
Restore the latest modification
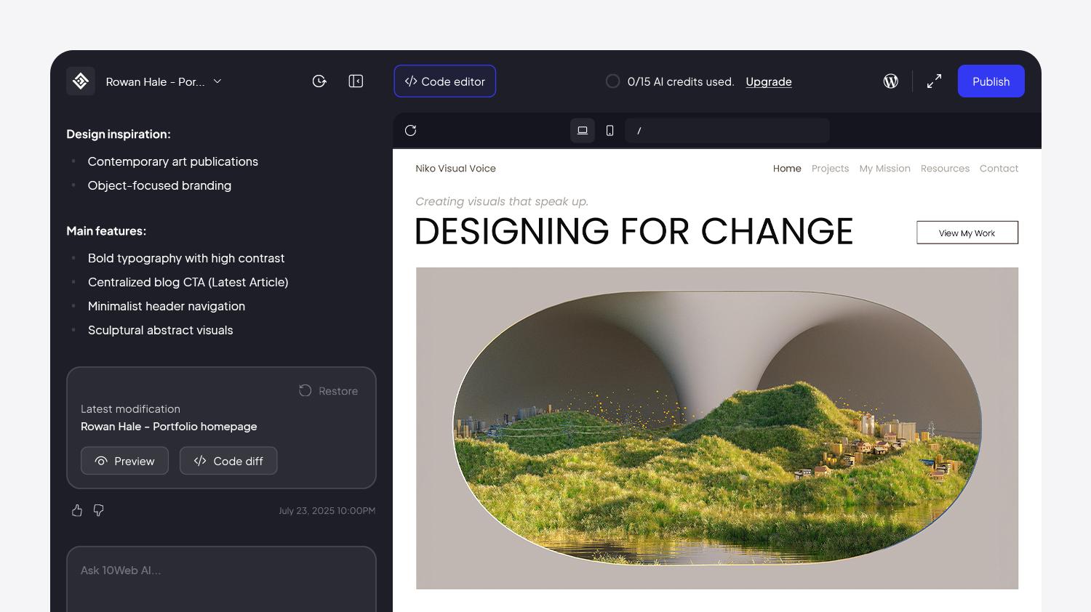[x=329, y=391]
